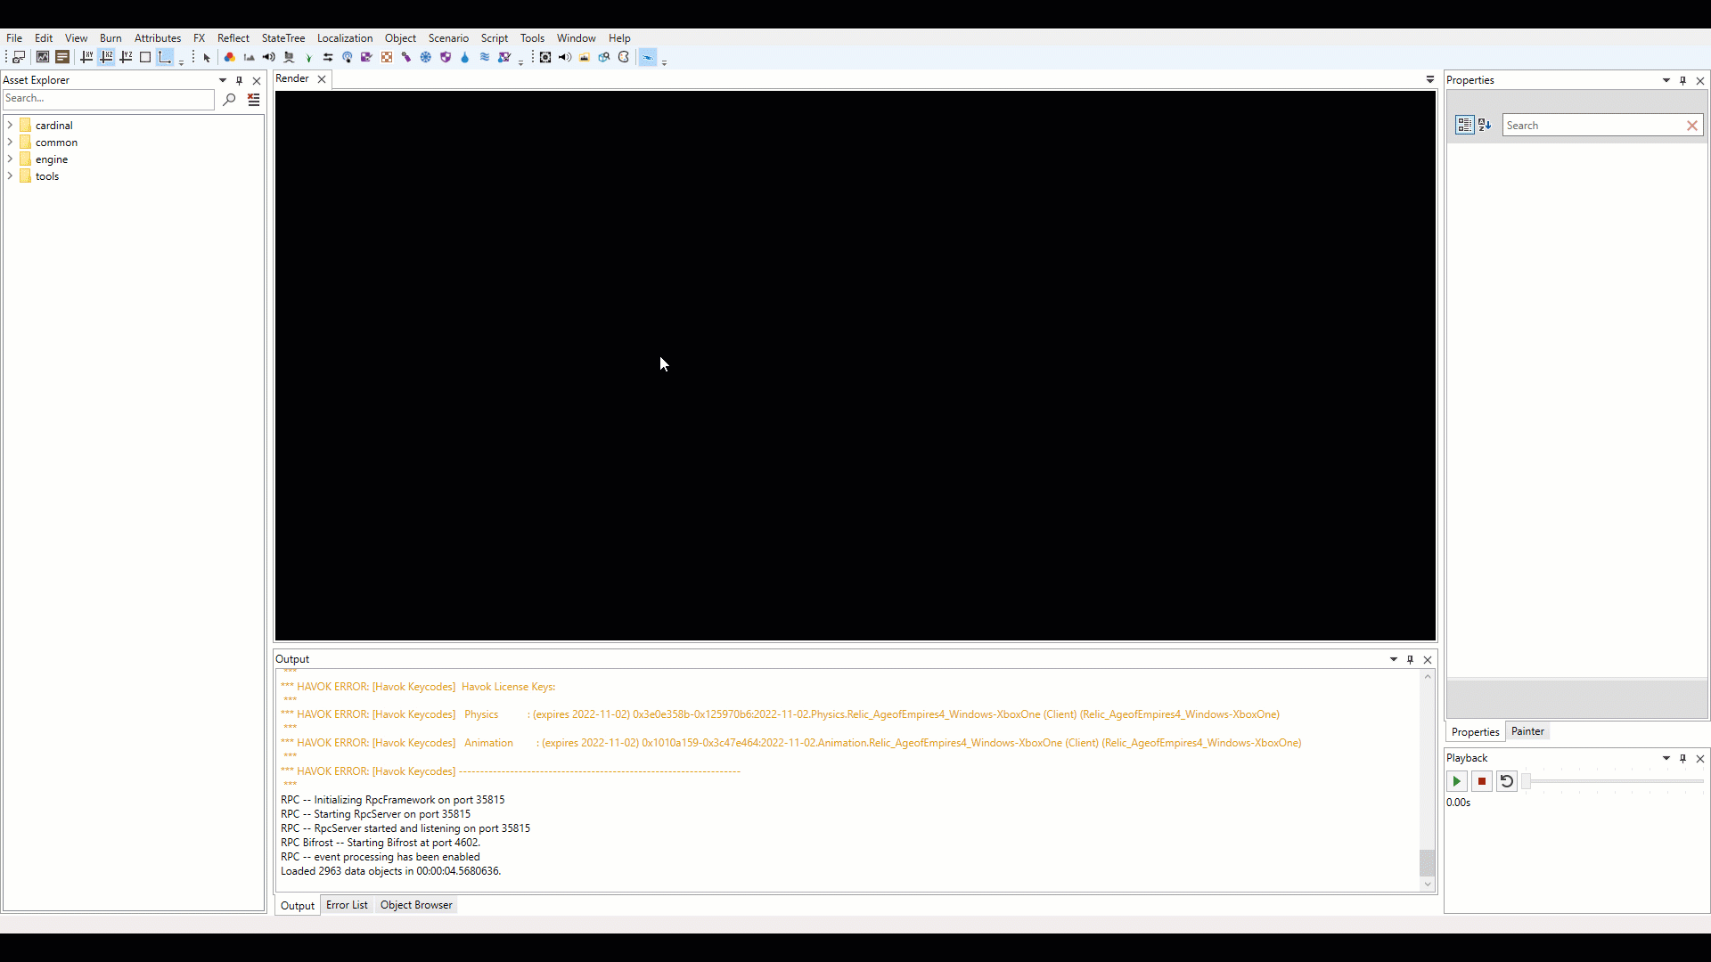
Task: Open the File menu
Action: point(14,38)
